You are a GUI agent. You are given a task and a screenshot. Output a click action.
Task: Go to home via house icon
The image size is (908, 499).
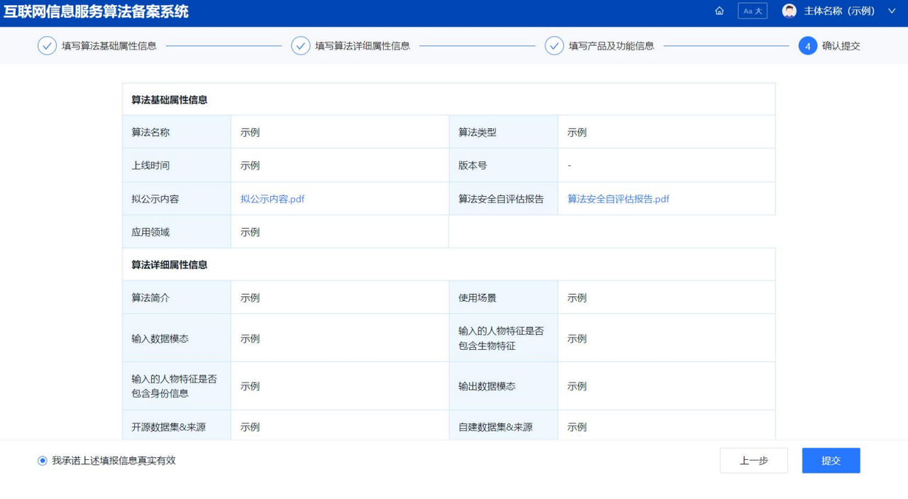[x=719, y=11]
